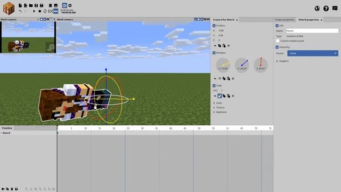Screen dimensions: 341x192
Task: Open project with the folder icon
Action: tap(31, 5)
